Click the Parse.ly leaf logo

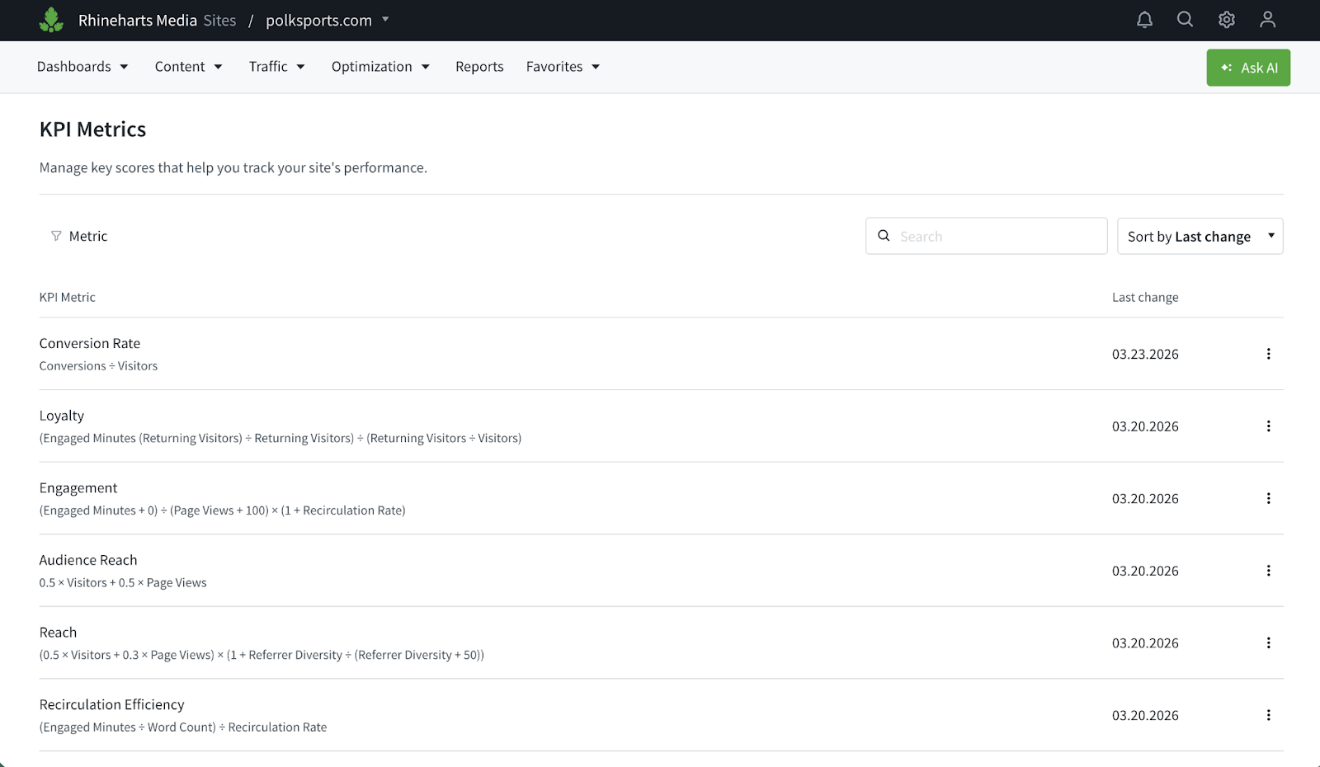(x=51, y=20)
